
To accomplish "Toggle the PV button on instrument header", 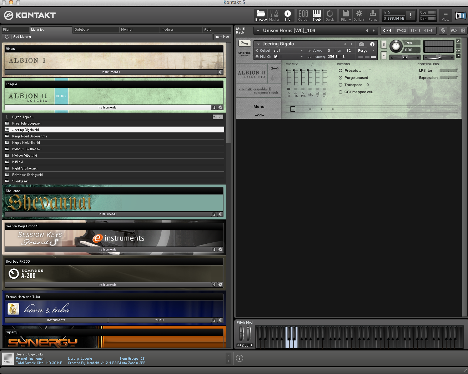I will pos(458,56).
